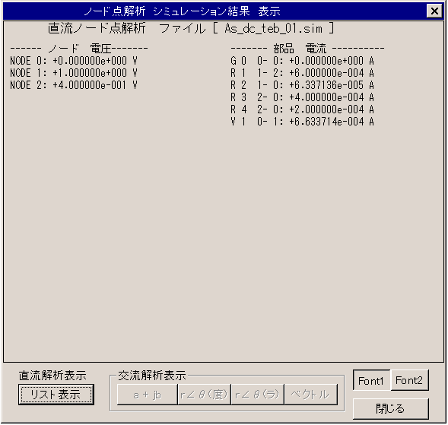Viewport: 448px width, 425px height.
Task: Click the window title ノード点解析 シミュレーション結果 表示
Action: pyautogui.click(x=183, y=11)
